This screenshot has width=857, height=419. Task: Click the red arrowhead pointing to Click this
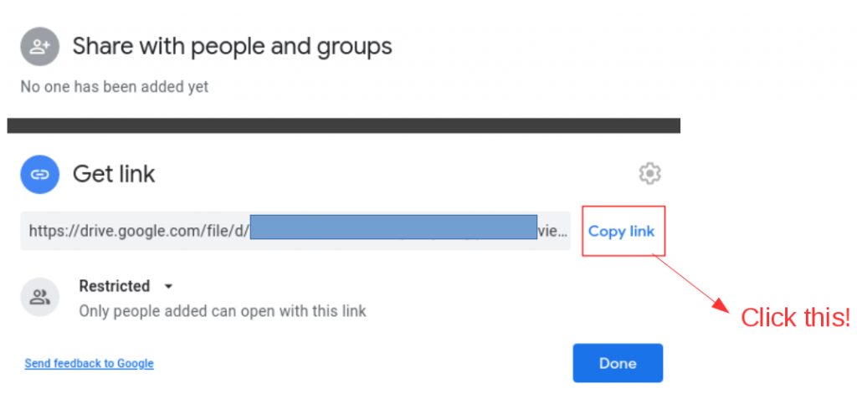721,305
